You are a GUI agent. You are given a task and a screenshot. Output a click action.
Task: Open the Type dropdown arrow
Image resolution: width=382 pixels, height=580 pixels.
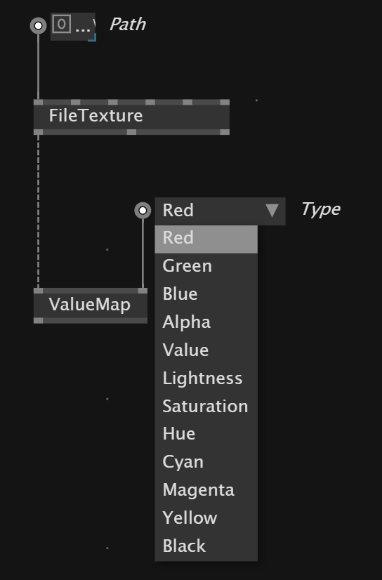(272, 211)
